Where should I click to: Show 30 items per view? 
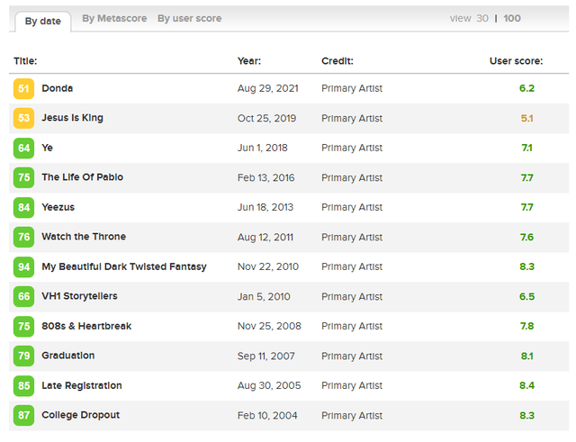point(482,18)
